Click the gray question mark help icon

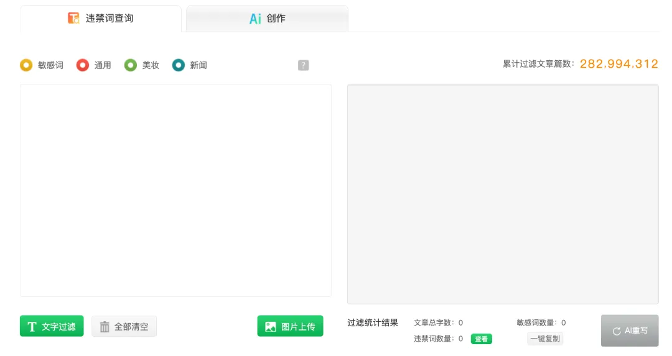click(x=304, y=65)
